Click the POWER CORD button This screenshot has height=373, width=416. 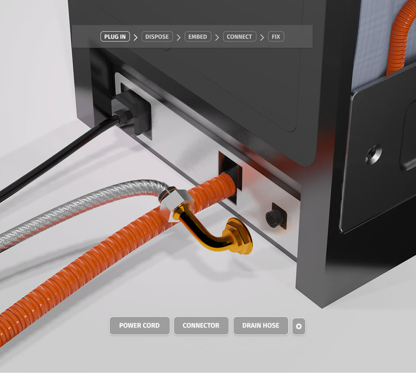pyautogui.click(x=139, y=326)
